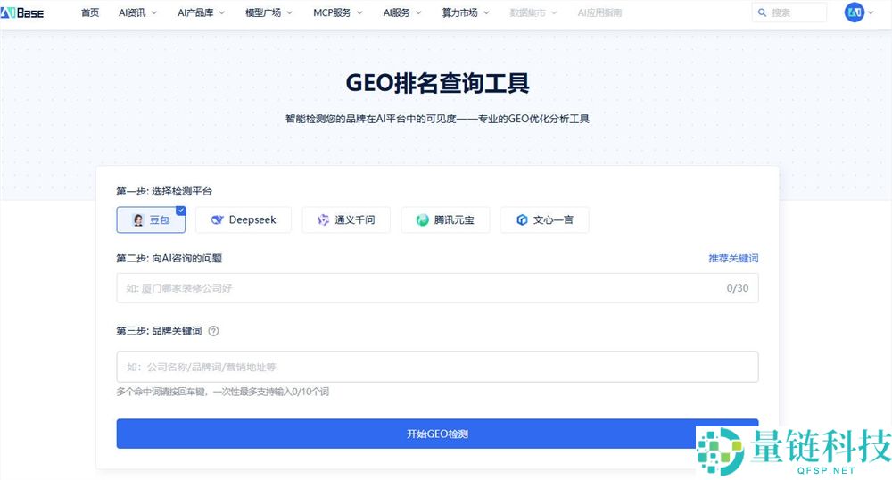Click the 文心一言 platform icon
Screen dimensions: 892x480
click(x=522, y=219)
